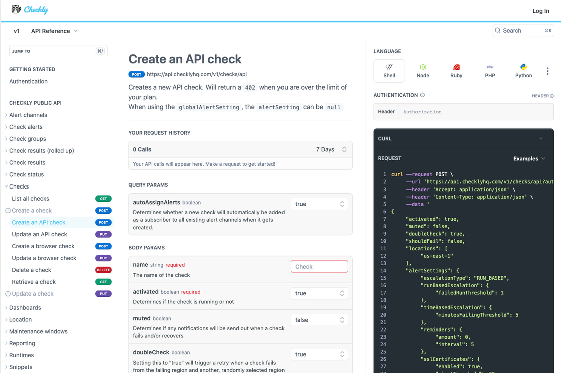Open the API Reference dropdown
The height and width of the screenshot is (373, 561).
pyautogui.click(x=54, y=31)
